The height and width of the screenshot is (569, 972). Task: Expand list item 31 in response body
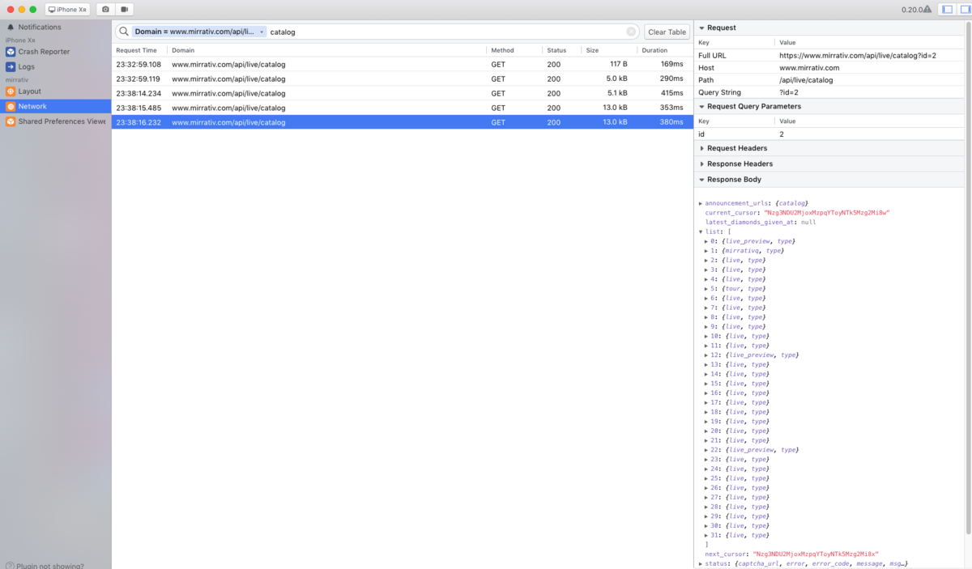706,535
